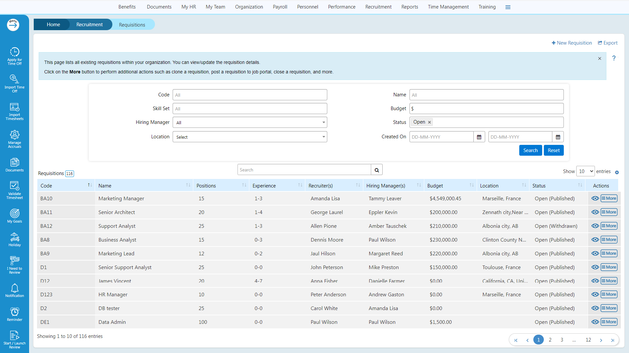
Task: Change the Show entries count dropdown
Action: coord(585,171)
